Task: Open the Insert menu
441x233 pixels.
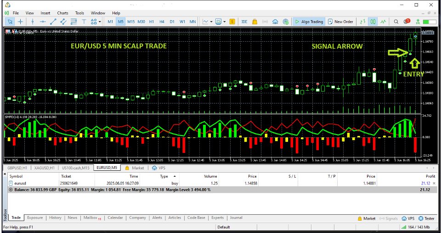Action: [x=45, y=13]
